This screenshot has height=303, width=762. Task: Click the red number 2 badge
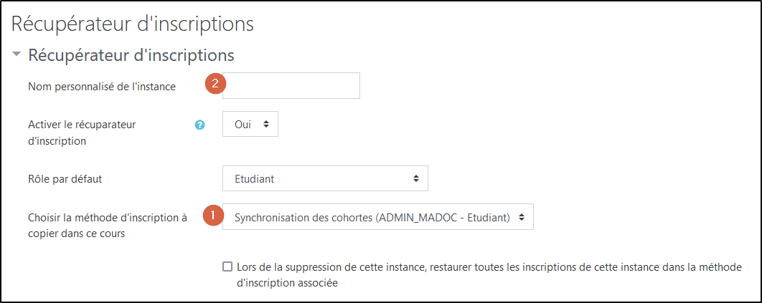pos(215,84)
